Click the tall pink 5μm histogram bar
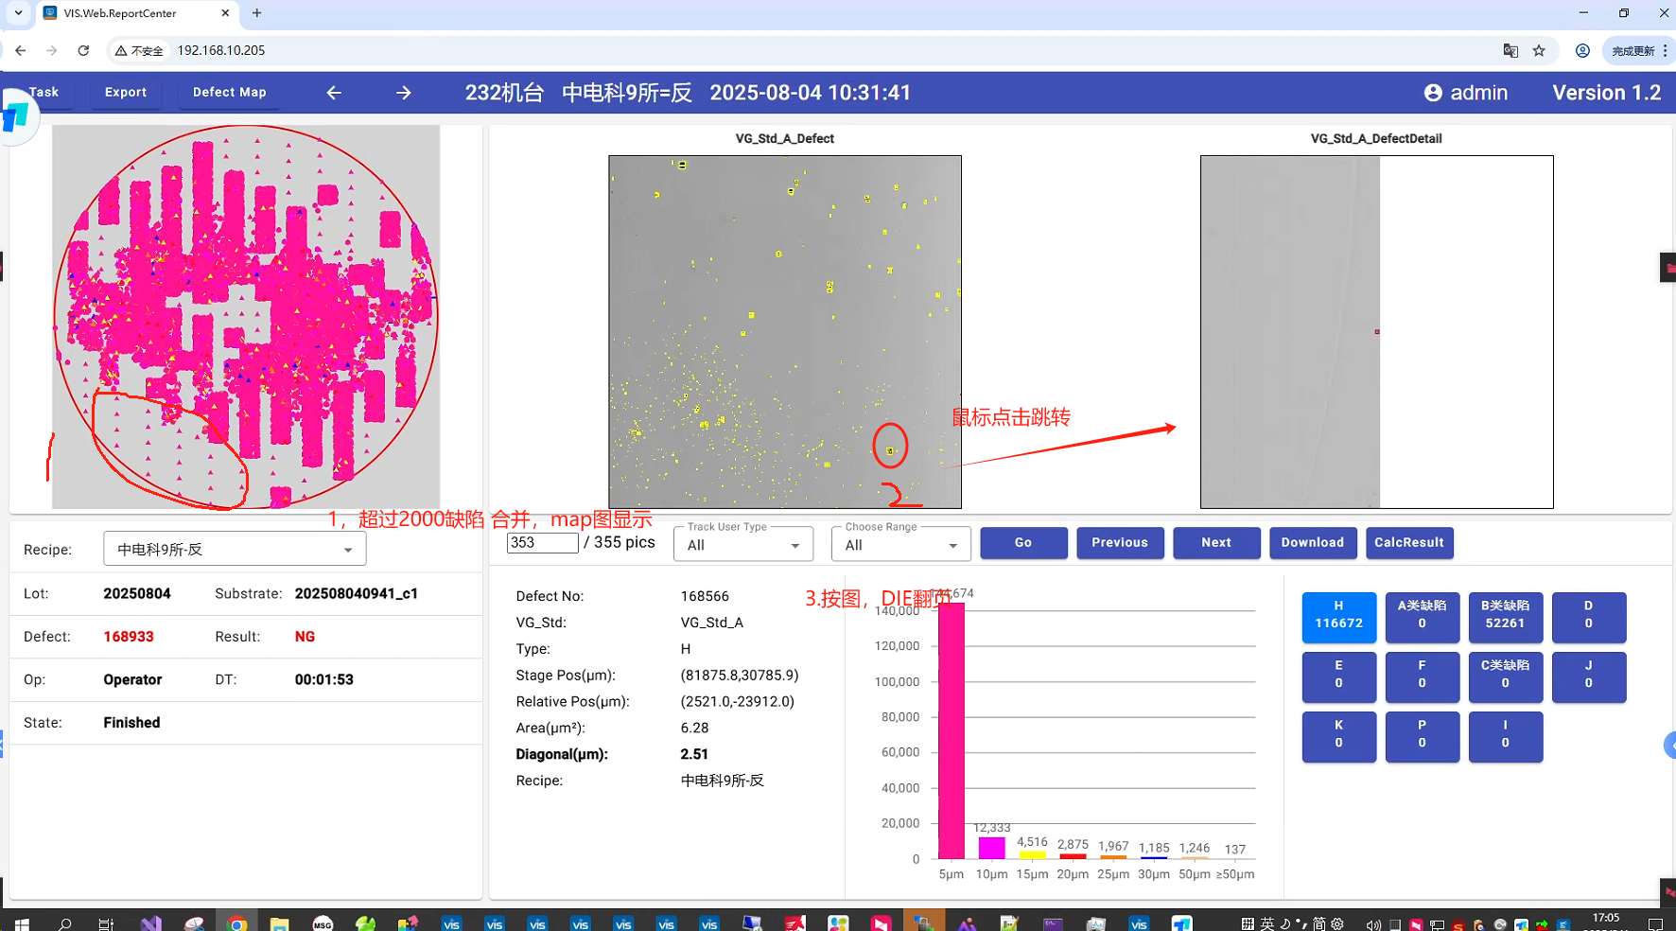 click(x=951, y=730)
